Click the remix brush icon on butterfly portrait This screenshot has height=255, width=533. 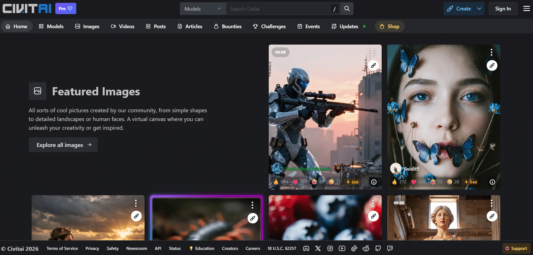tap(492, 65)
